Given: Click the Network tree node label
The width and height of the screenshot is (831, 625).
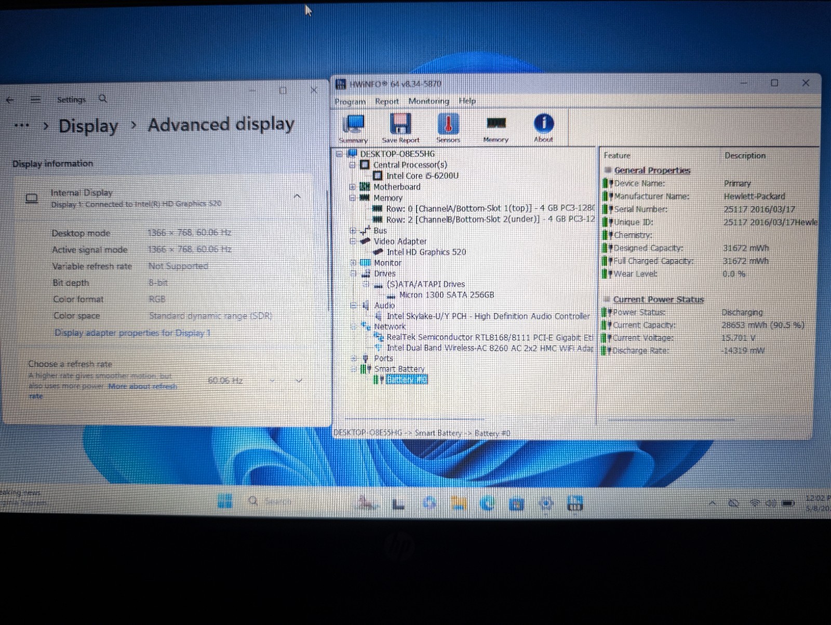Looking at the screenshot, I should coord(390,327).
